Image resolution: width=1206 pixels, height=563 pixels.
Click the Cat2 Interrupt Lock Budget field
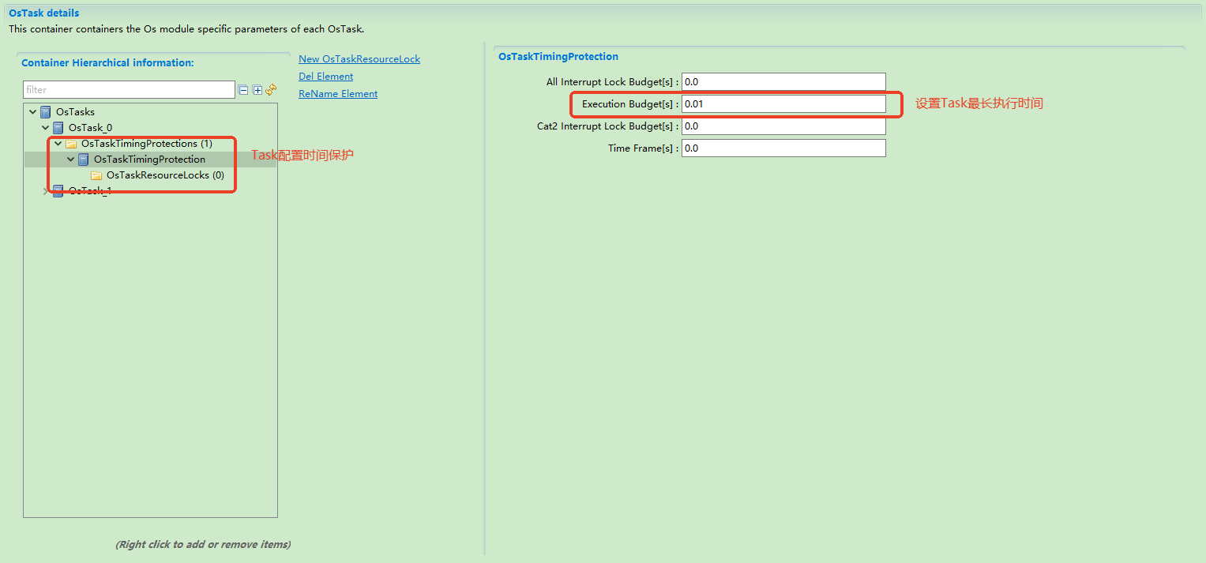click(x=783, y=126)
